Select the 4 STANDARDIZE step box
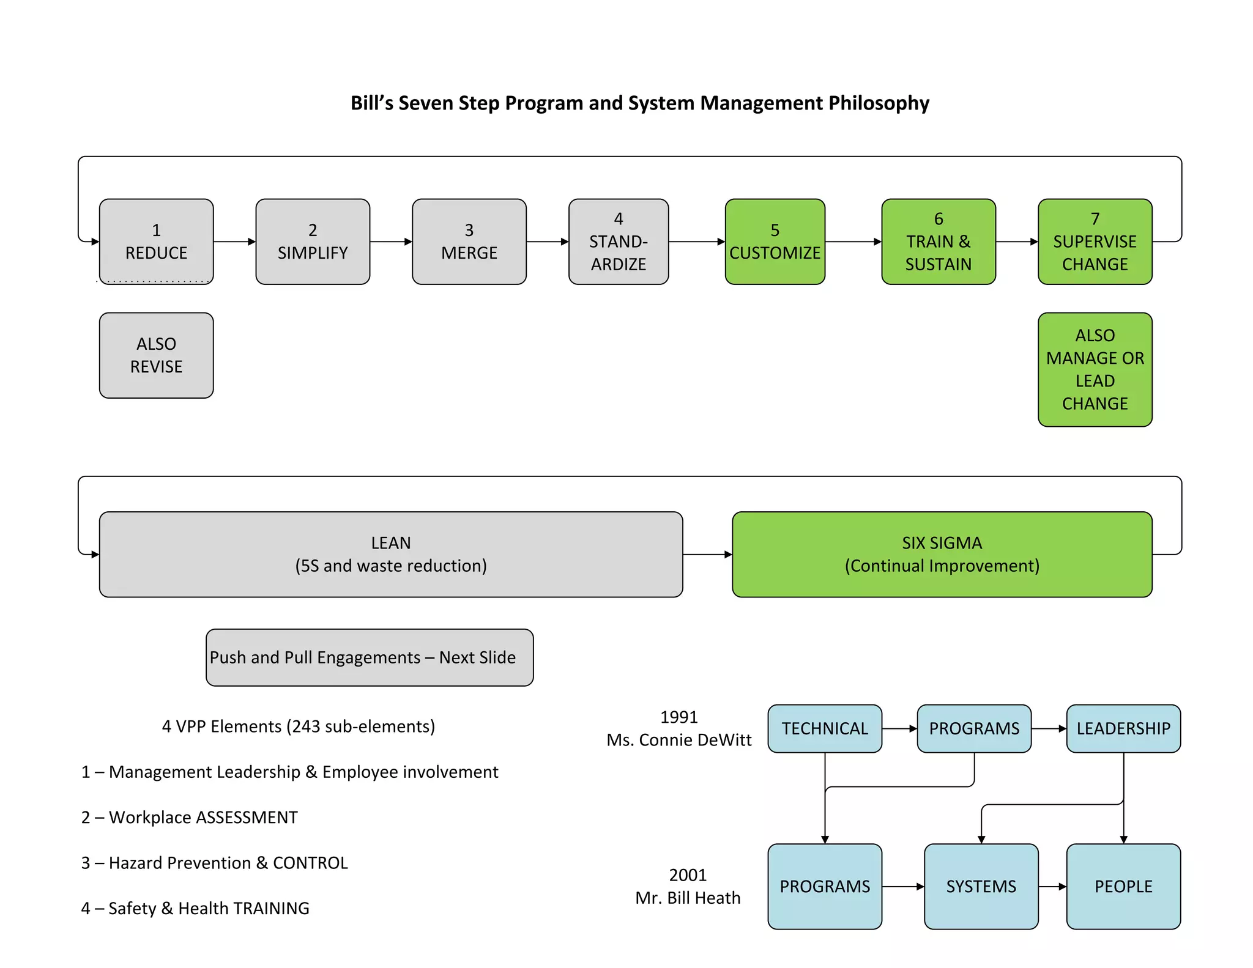The width and height of the screenshot is (1253, 968). click(x=619, y=242)
